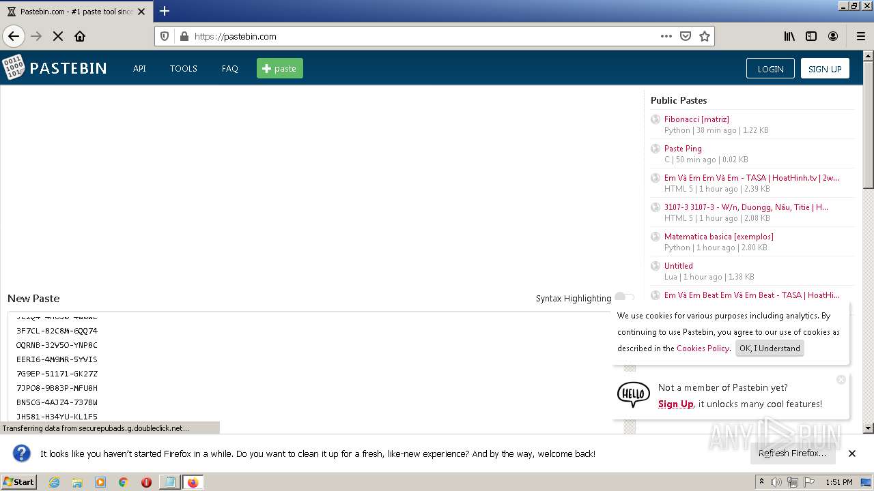
Task: Go back with browser back arrow
Action: (14, 36)
